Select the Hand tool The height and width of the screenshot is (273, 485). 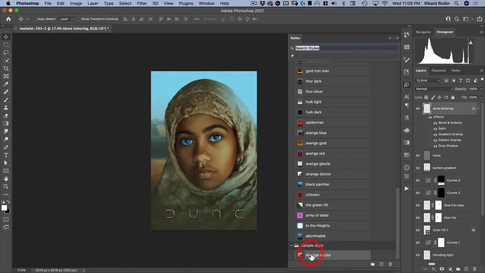point(6,179)
